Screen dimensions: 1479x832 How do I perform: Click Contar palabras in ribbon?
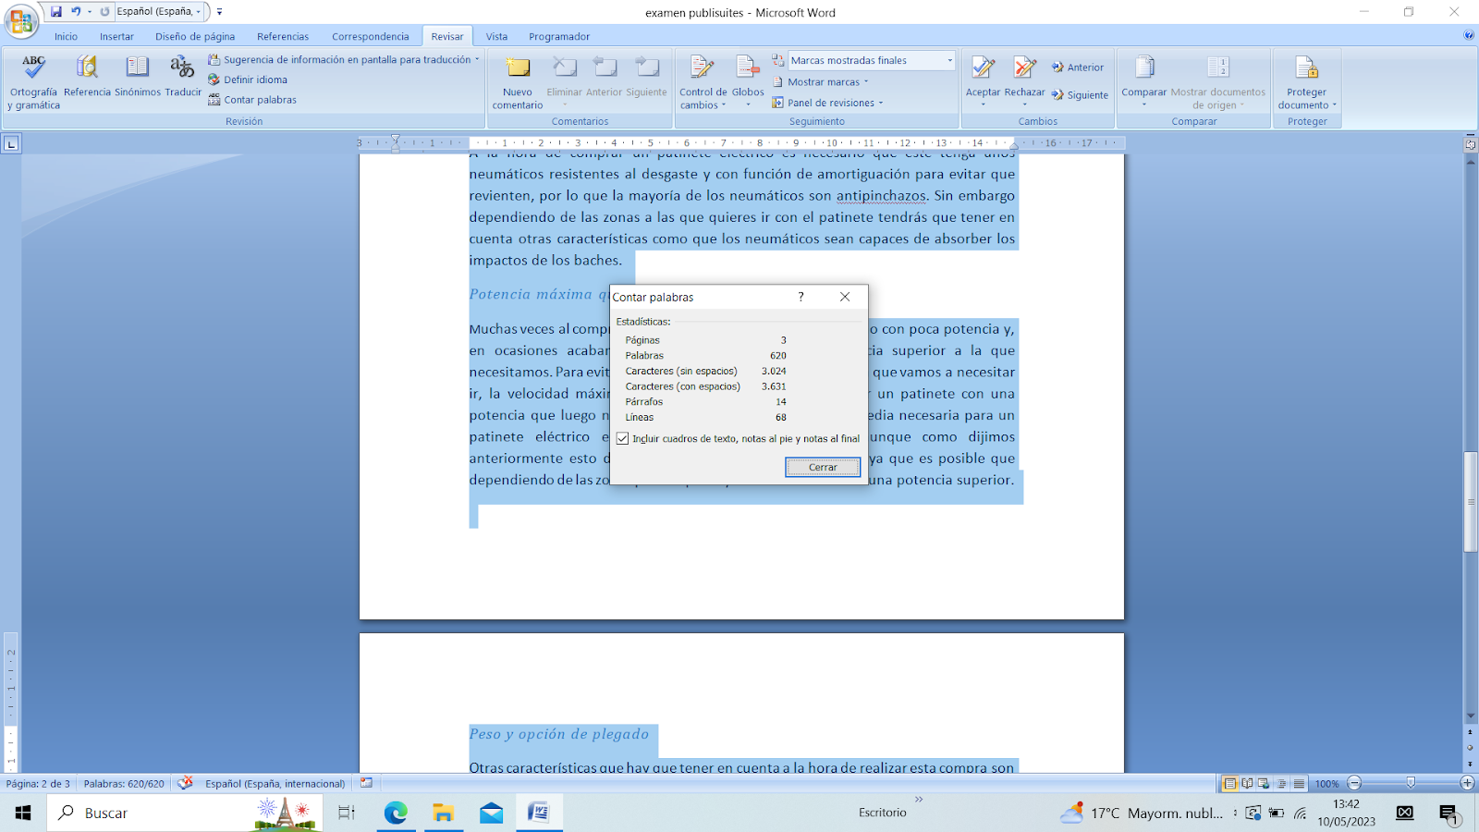252,100
